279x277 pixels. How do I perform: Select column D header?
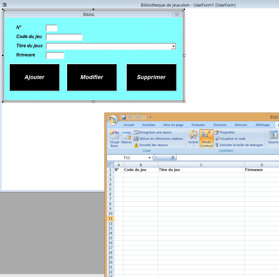point(262,165)
